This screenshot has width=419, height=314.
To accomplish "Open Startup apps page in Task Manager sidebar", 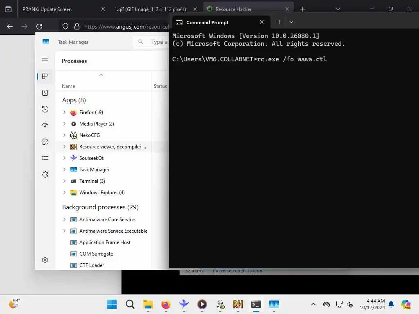I will pos(45,125).
